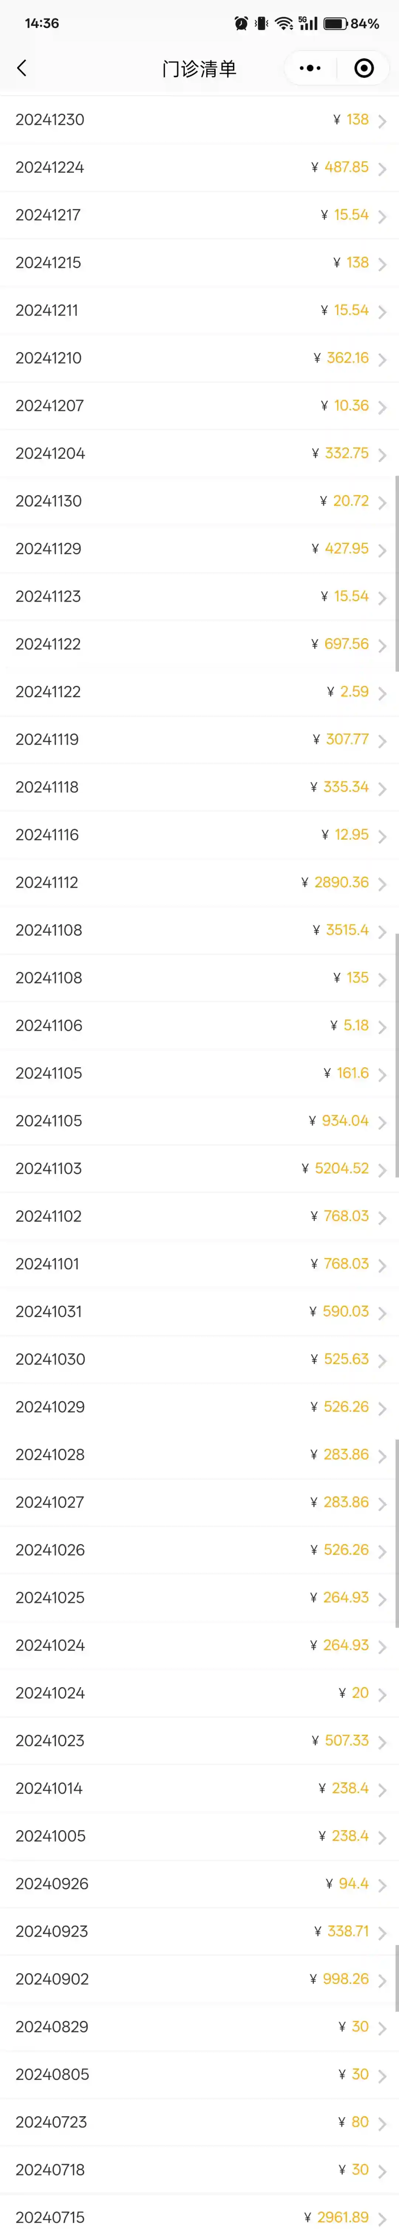Click the chevron on the 20240902 row

[382, 1980]
